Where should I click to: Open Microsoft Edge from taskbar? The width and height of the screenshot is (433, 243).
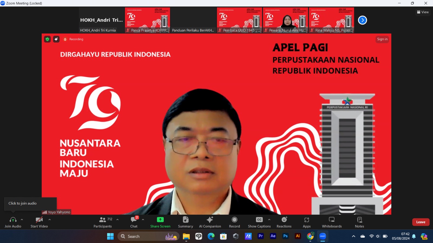click(x=211, y=237)
